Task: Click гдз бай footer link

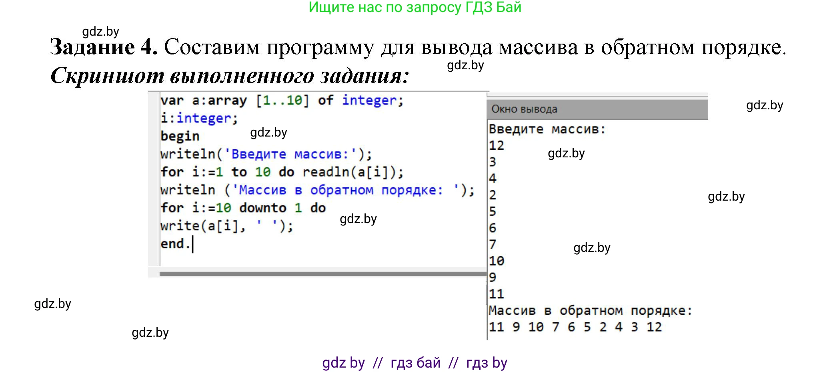Action: click(x=414, y=363)
